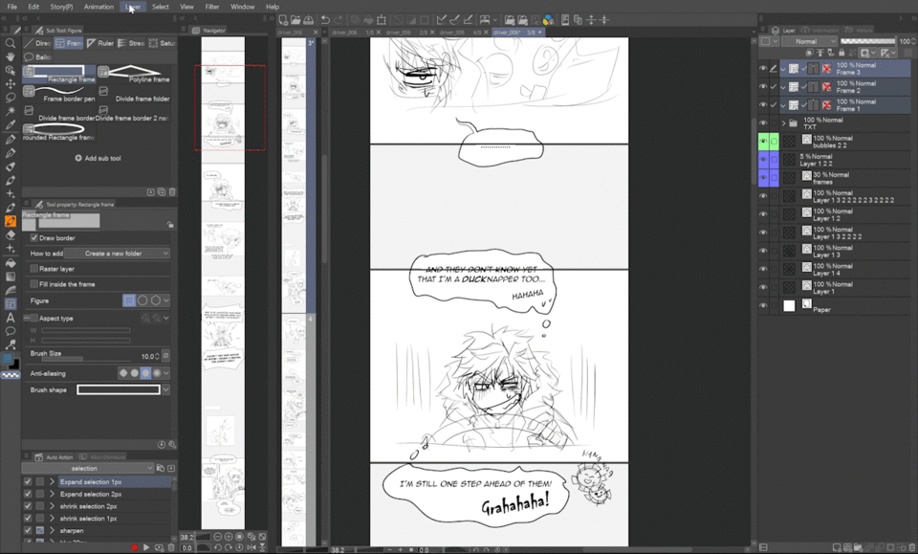Click the Auto Action play button

pyautogui.click(x=146, y=547)
